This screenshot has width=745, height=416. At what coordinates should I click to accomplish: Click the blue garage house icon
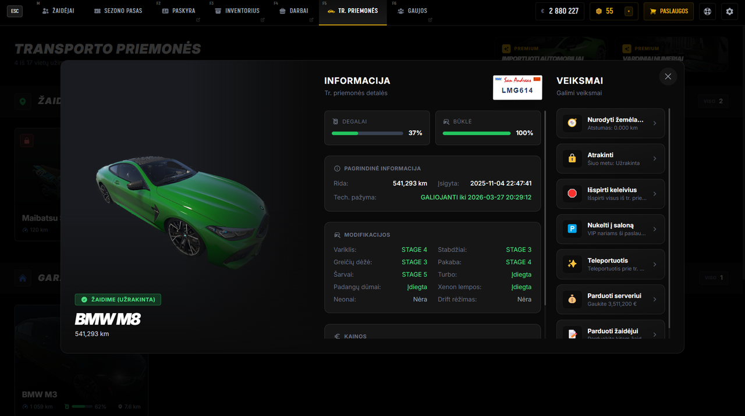(23, 278)
